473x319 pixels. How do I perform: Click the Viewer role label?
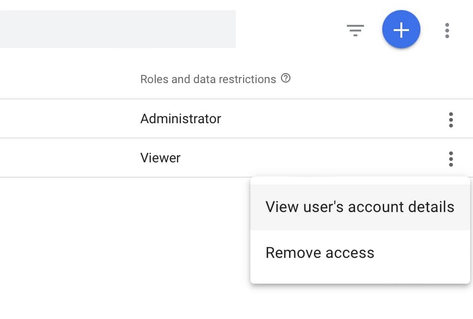click(161, 158)
